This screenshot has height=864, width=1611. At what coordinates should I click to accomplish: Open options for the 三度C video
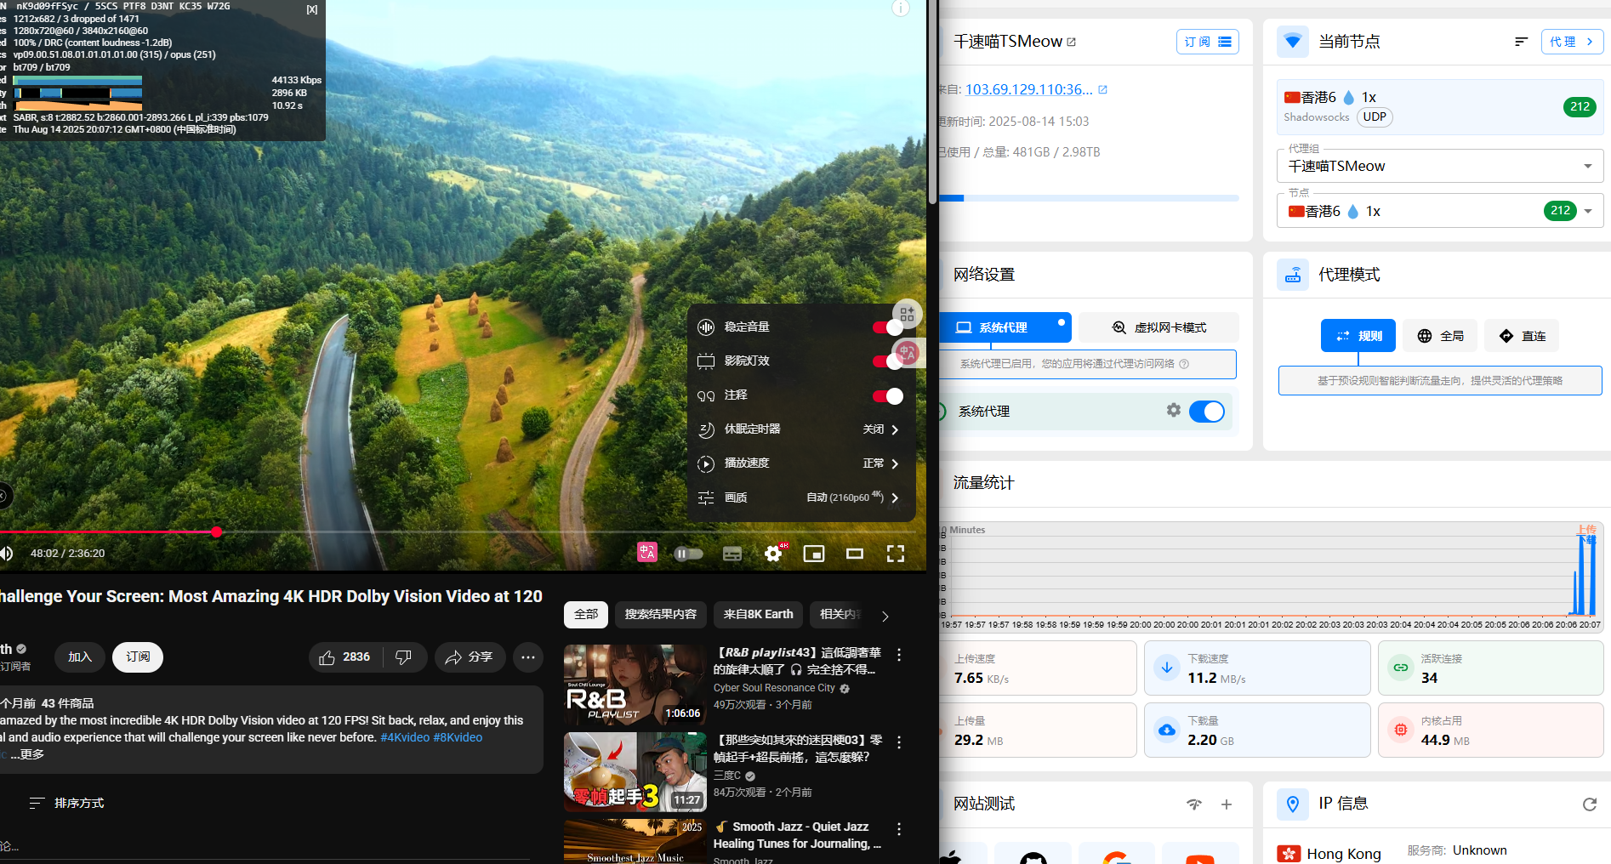coord(899,742)
